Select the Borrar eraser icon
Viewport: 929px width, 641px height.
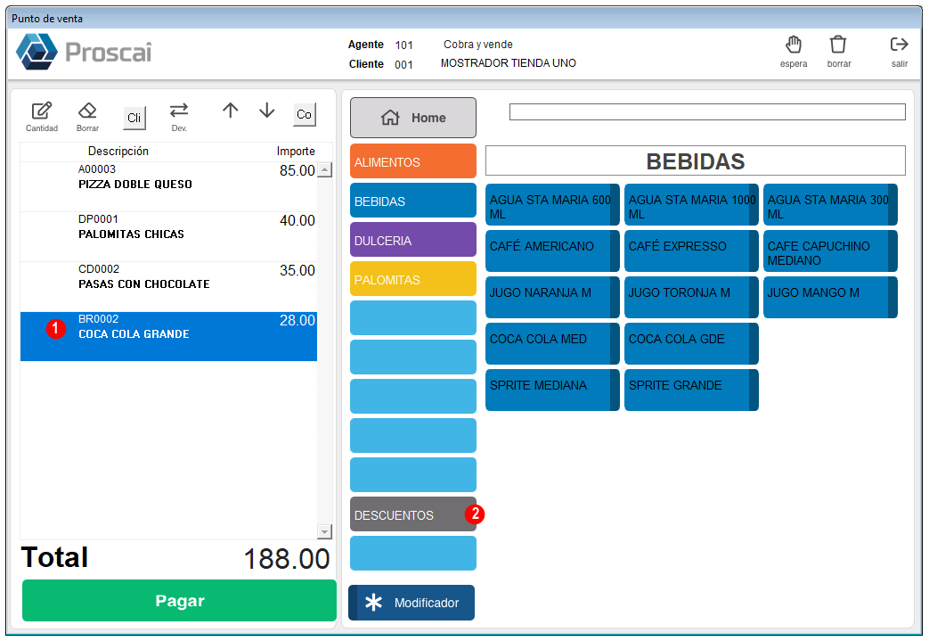tap(87, 111)
